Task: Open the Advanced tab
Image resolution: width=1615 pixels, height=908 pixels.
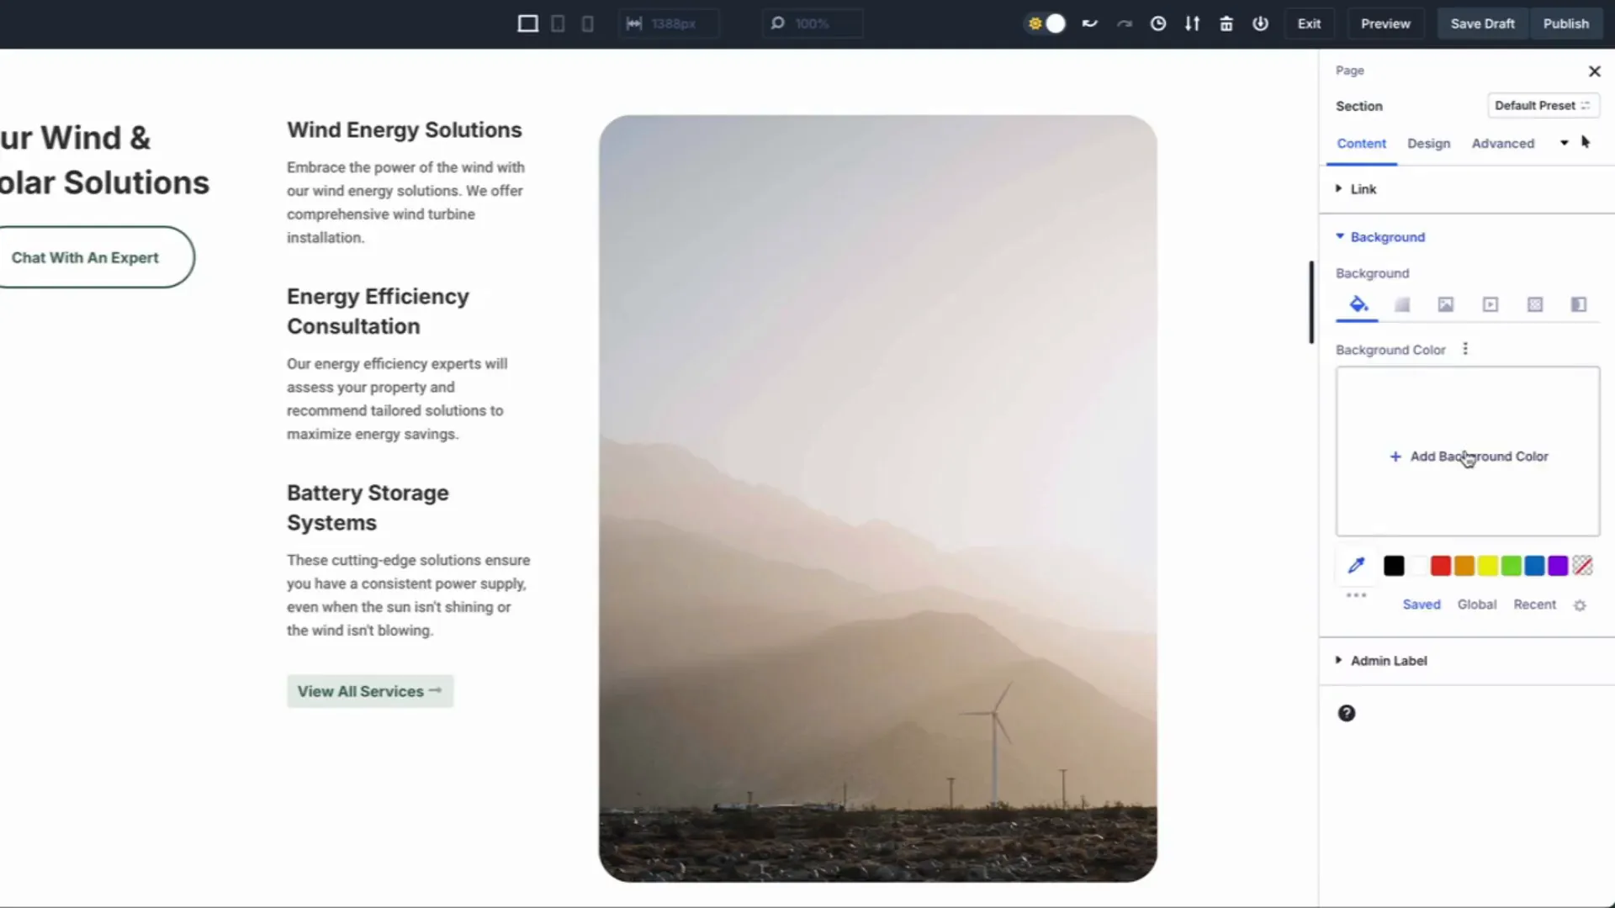Action: tap(1502, 144)
